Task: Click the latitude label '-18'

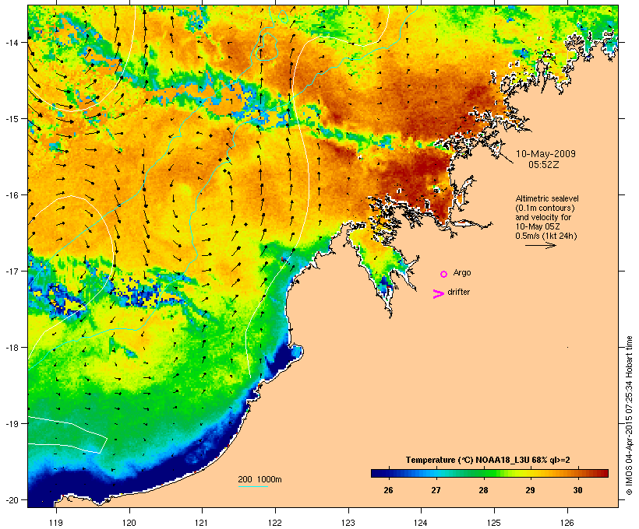Action: pyautogui.click(x=12, y=348)
